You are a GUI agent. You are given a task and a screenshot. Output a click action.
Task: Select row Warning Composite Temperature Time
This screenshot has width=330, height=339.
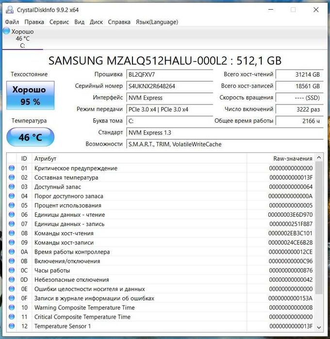[161, 307]
